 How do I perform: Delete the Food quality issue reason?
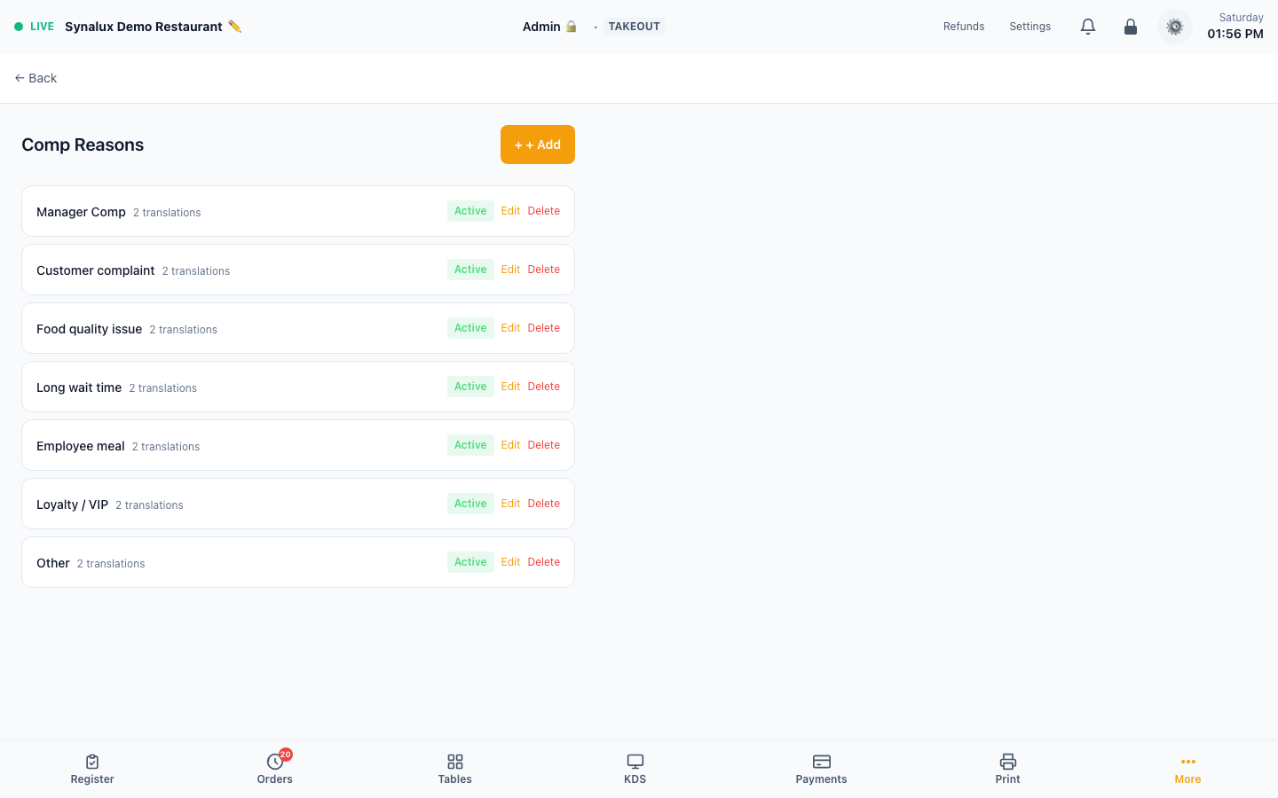point(544,328)
